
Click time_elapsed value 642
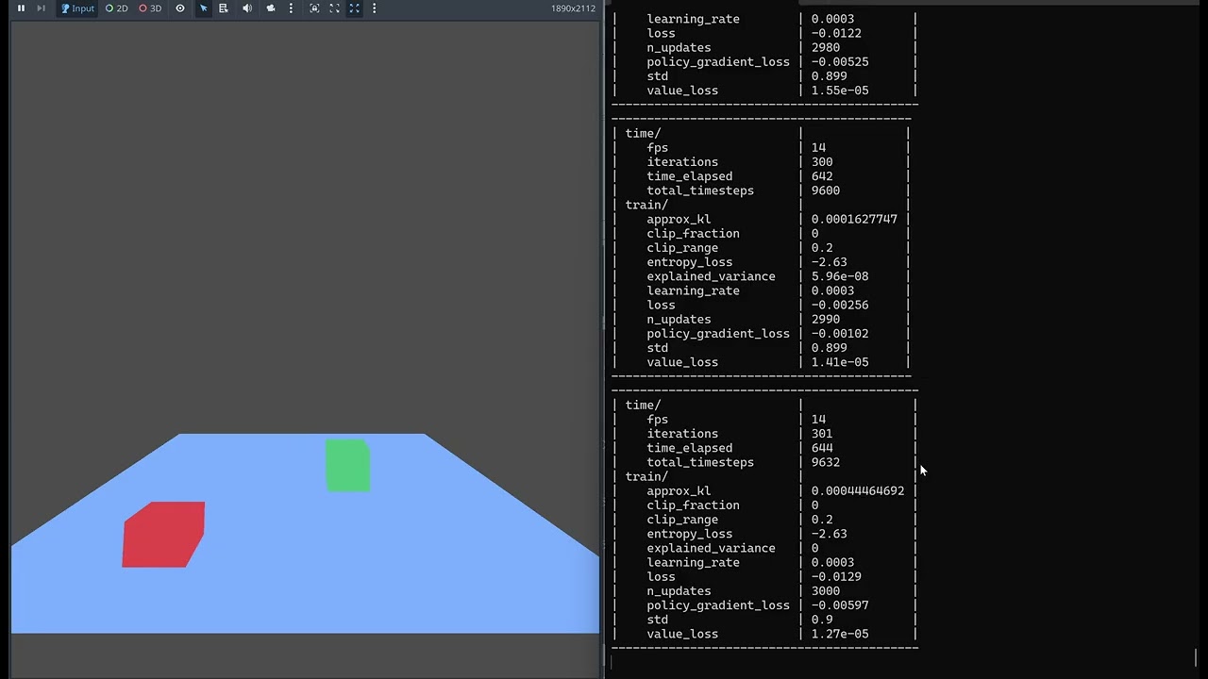pyautogui.click(x=822, y=176)
